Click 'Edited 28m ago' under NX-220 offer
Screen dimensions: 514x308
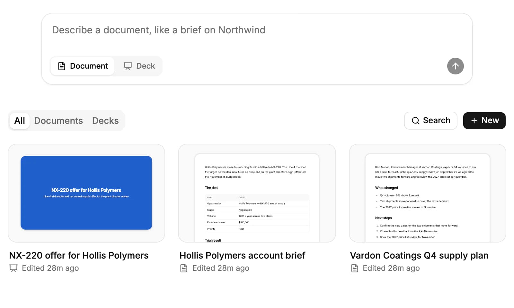pos(50,268)
